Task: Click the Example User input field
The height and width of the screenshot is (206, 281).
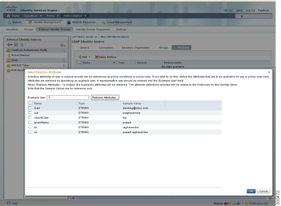Action: [x=68, y=97]
